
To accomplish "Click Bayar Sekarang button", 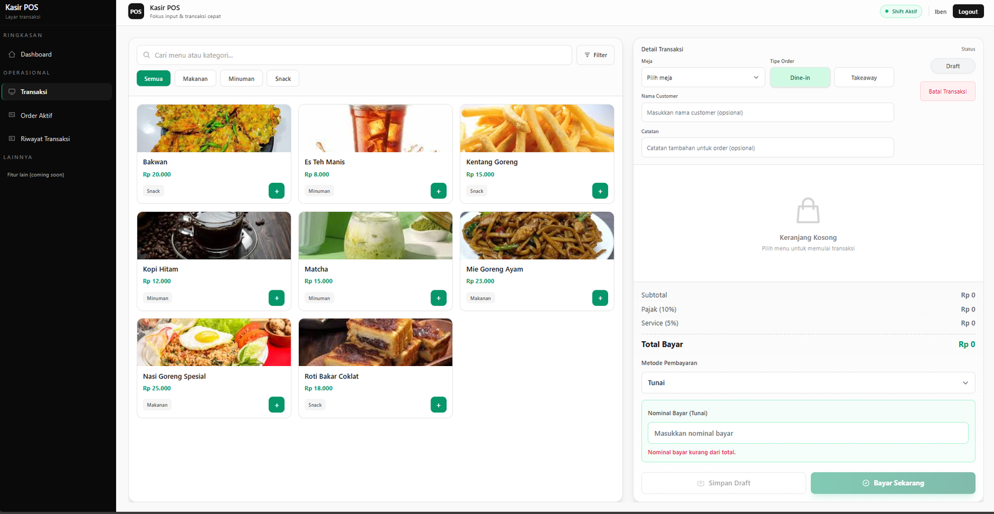I will pos(893,483).
